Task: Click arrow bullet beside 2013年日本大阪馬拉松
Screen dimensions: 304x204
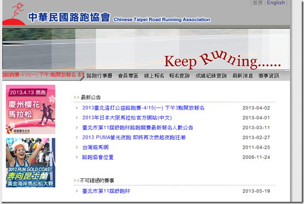Action: point(77,118)
